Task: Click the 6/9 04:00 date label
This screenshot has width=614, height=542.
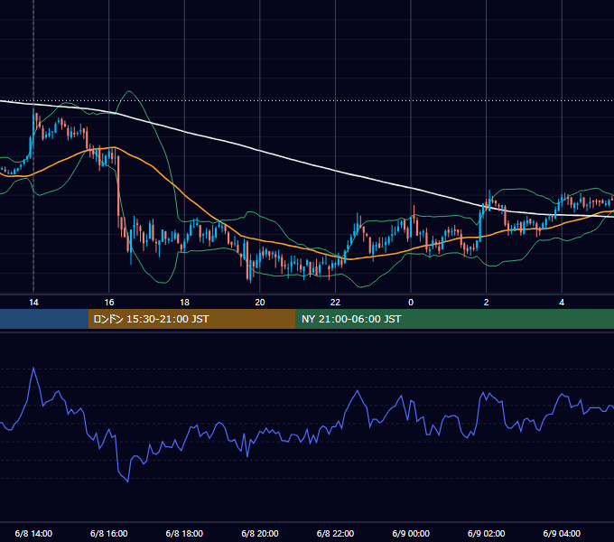Action: pos(562,533)
